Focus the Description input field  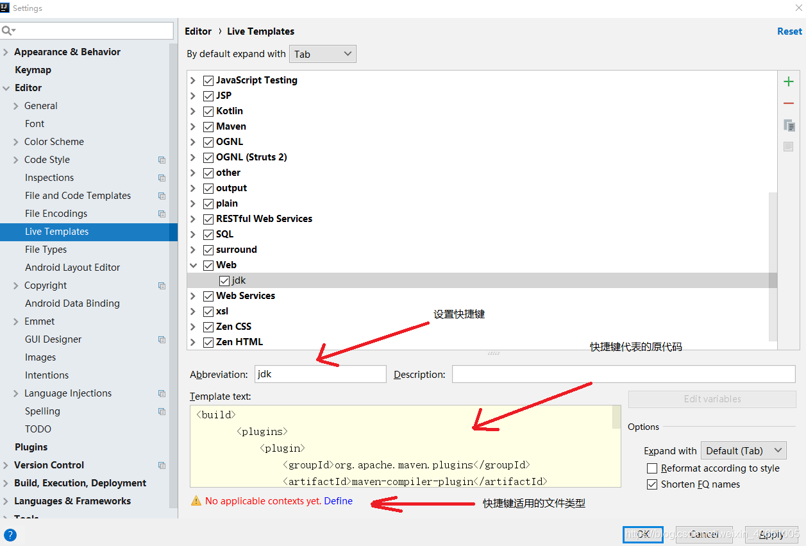click(624, 374)
